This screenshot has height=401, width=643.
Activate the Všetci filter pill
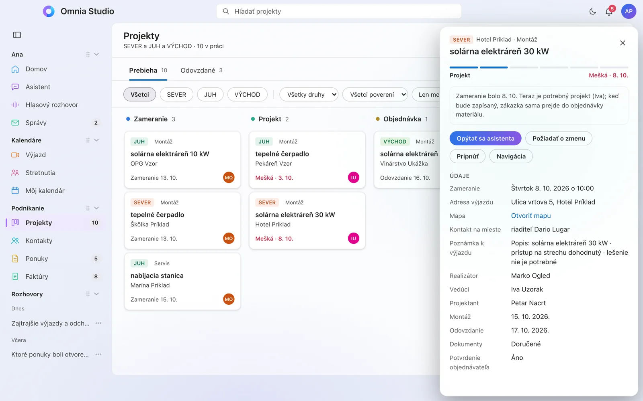tap(139, 95)
